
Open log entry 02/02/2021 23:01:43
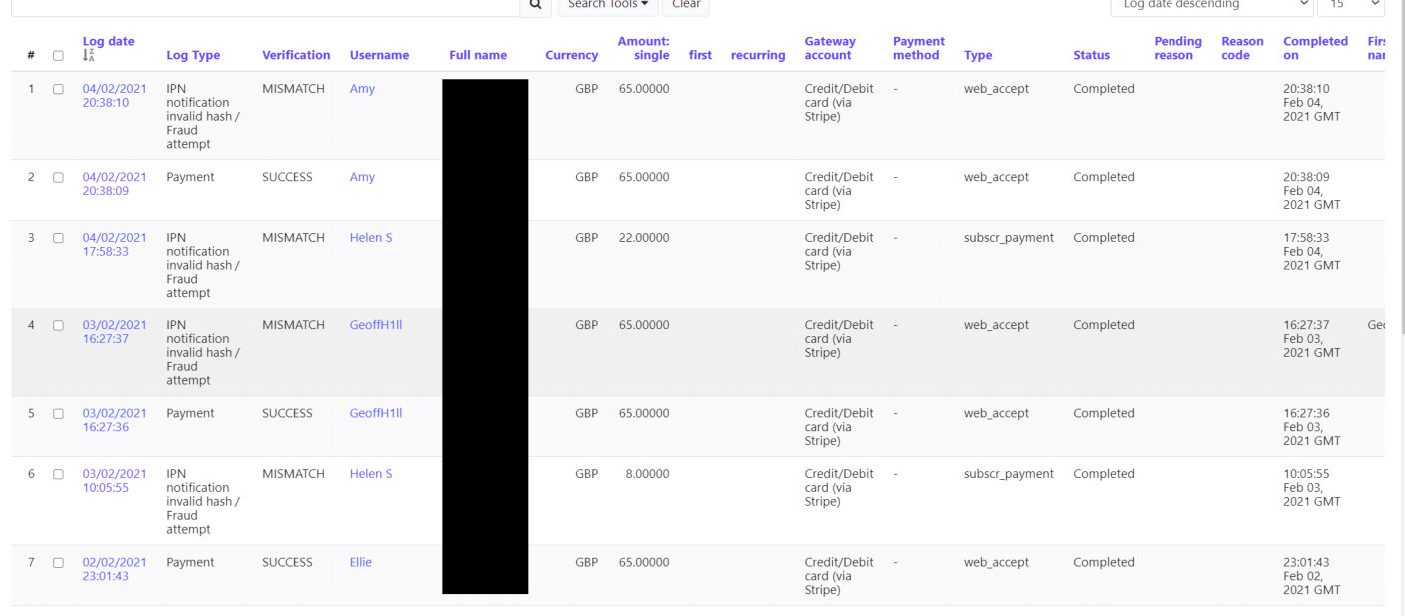[x=114, y=569]
